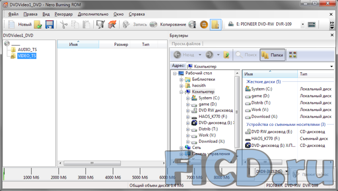Click the forward arrow in browser panel
Screen dimensions: 338x191
[209, 55]
